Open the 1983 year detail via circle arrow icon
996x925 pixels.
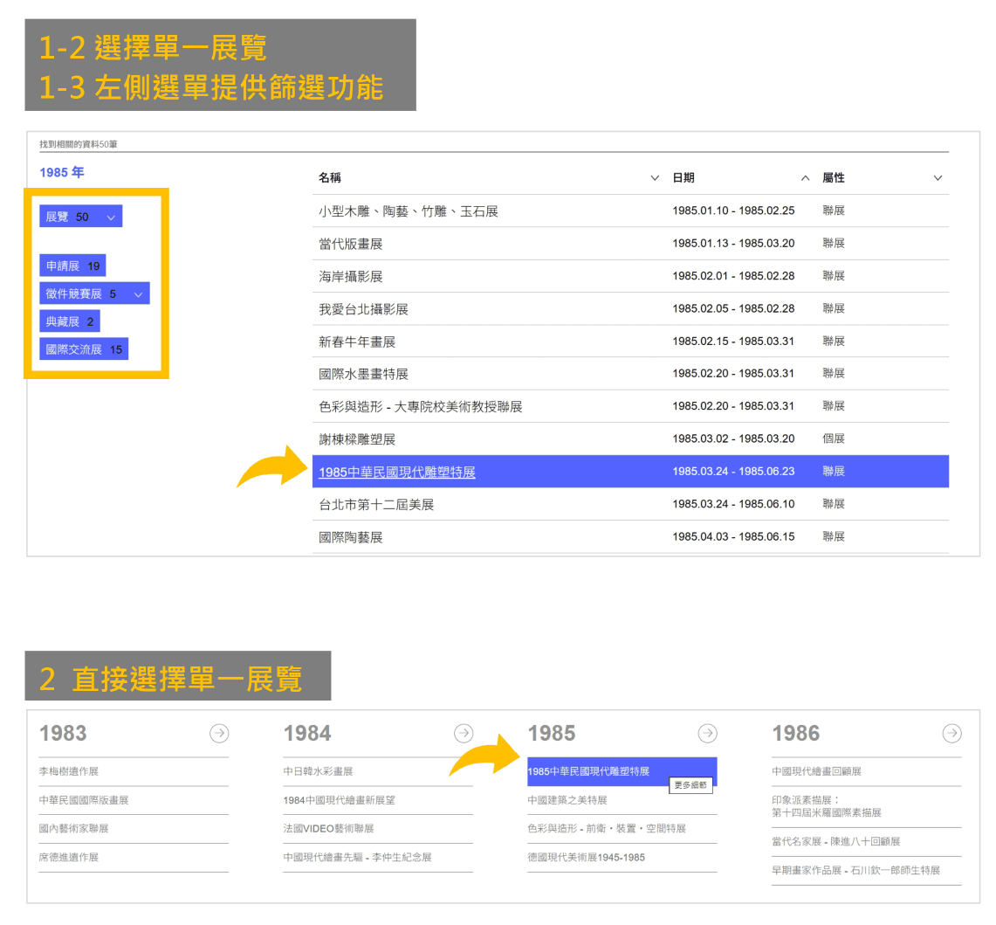click(x=218, y=734)
